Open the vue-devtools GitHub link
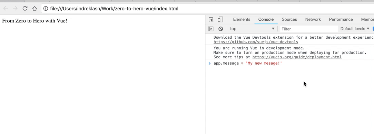The width and height of the screenshot is (374, 134). click(256, 42)
